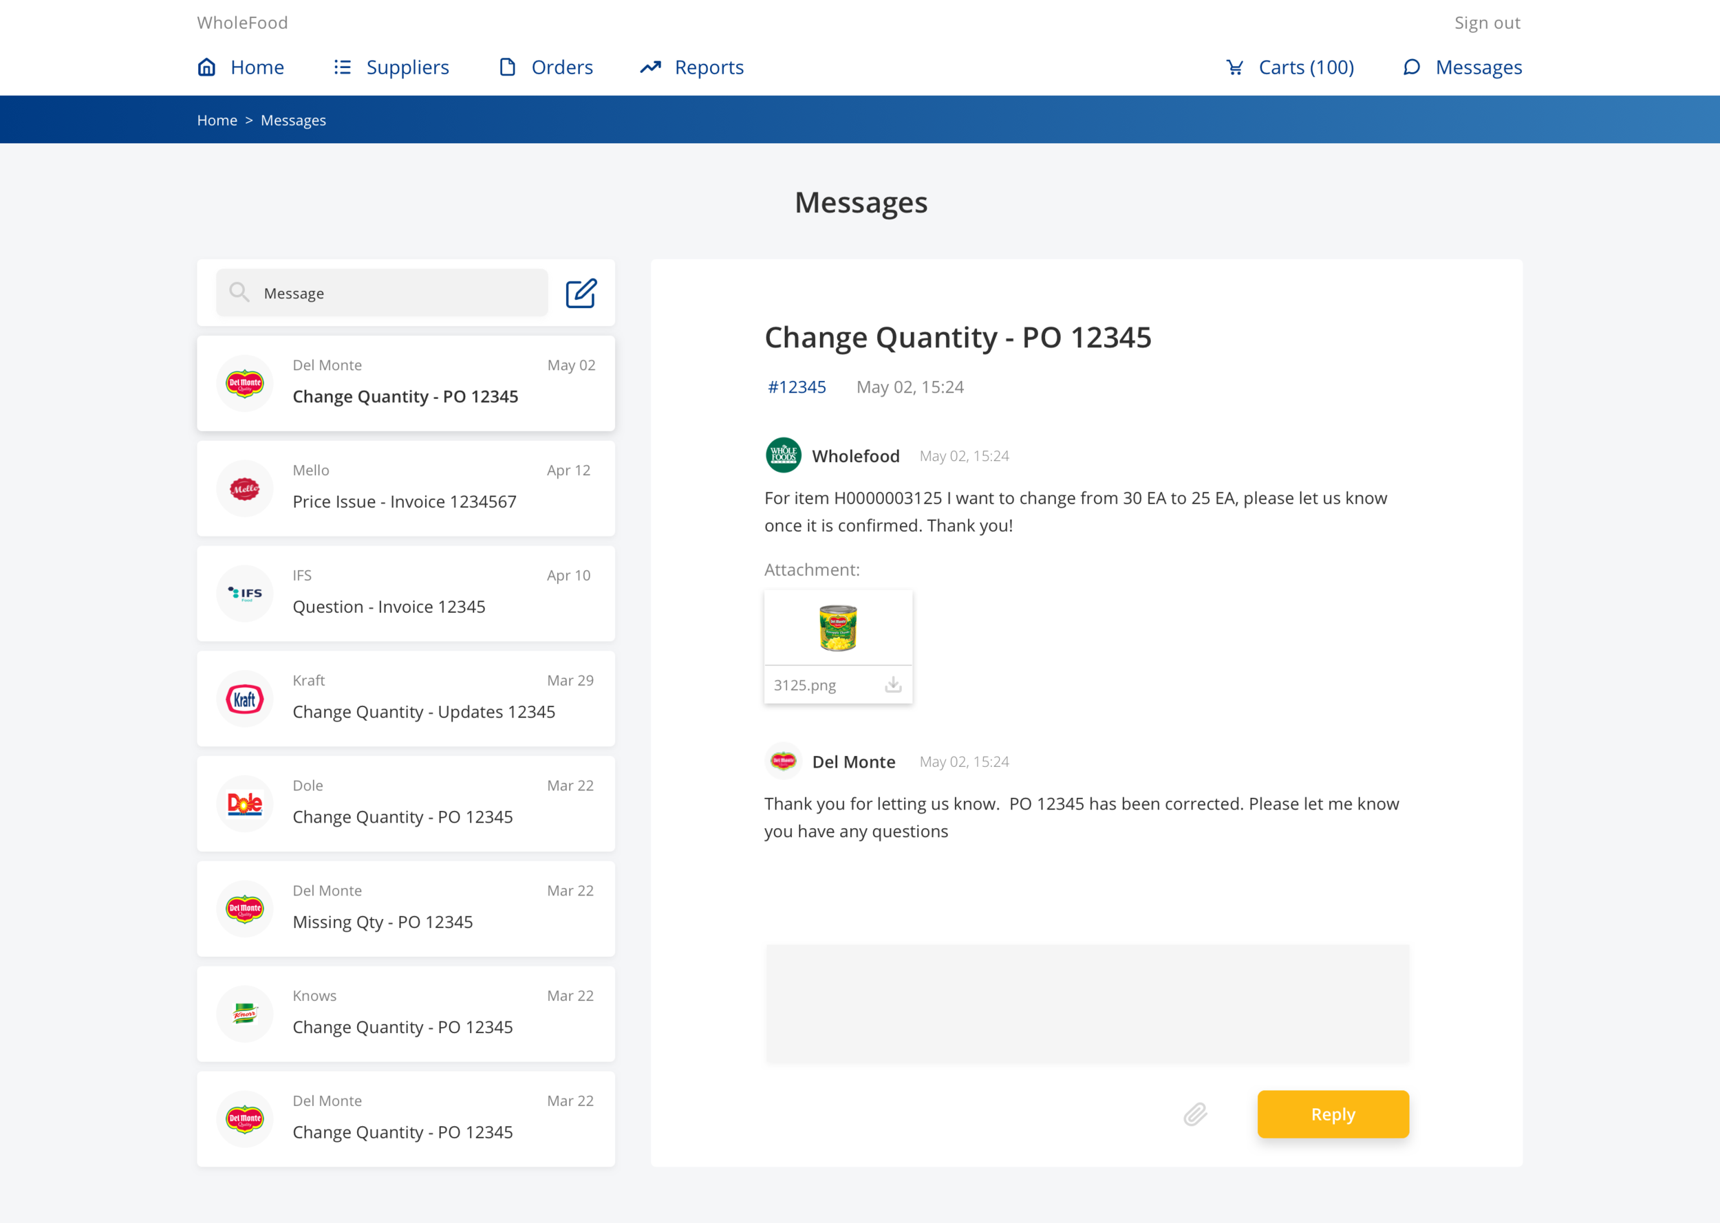Click the Messages speech bubble icon
This screenshot has width=1720, height=1223.
point(1411,67)
